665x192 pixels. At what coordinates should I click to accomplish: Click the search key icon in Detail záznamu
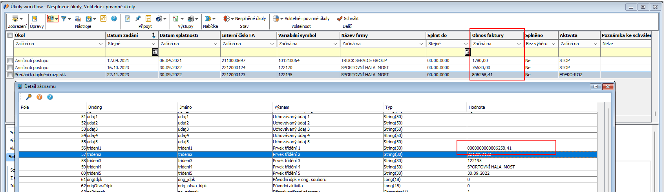(29, 97)
